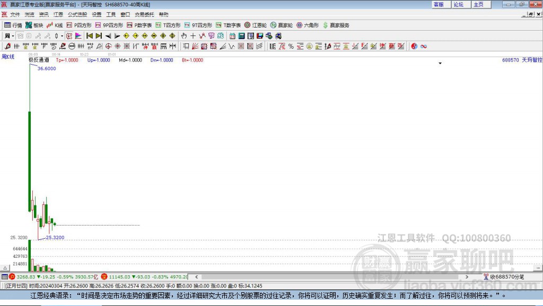Click the status bar grid icon
Viewport: 543px width, 306px height.
(x=4, y=276)
